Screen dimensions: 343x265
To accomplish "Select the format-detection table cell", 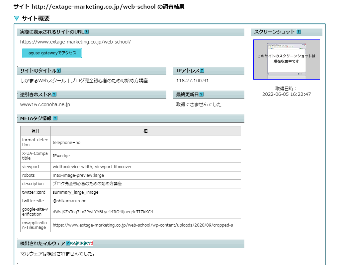I will click(x=36, y=142).
